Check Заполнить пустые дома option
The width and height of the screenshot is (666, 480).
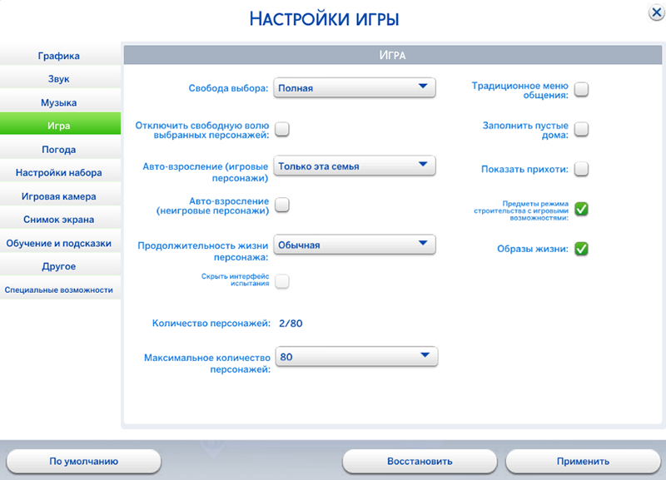(x=581, y=129)
